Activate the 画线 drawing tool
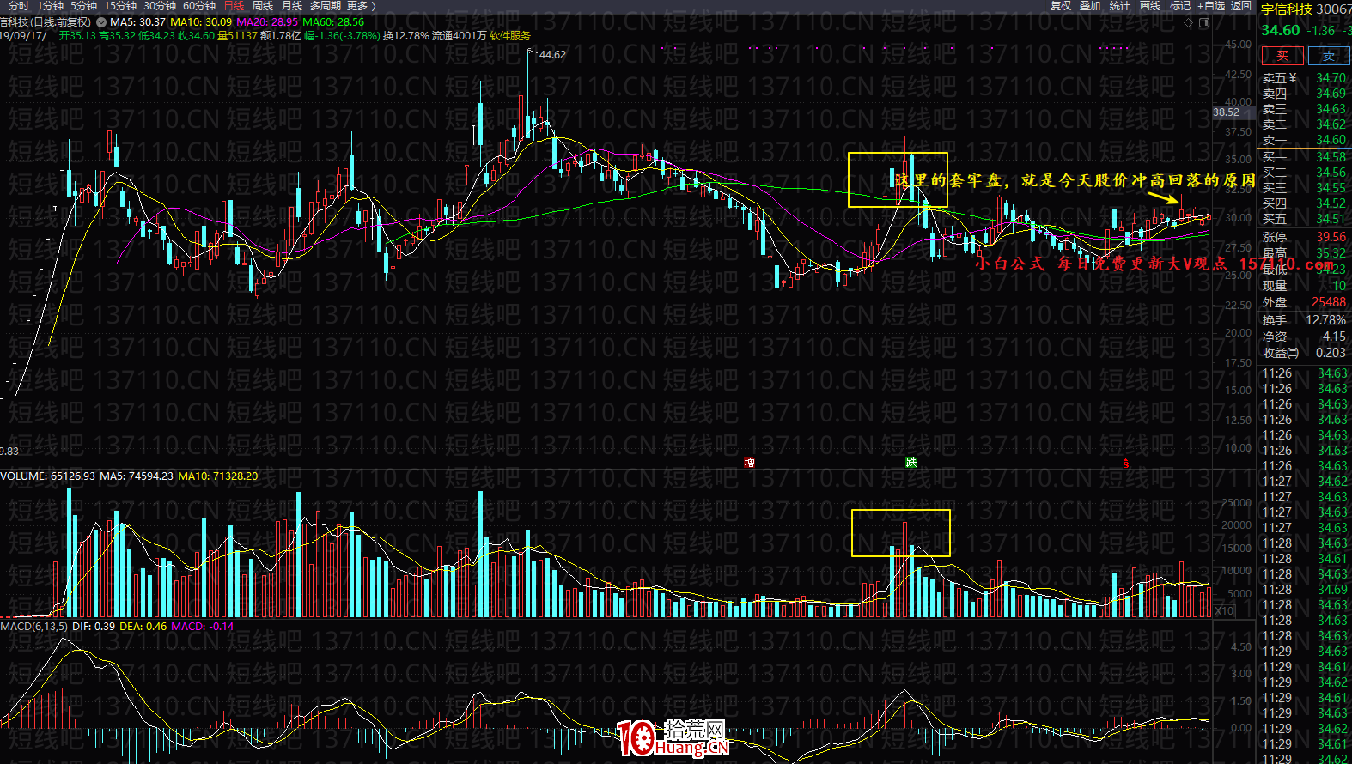This screenshot has height=764, width=1352. [x=1150, y=6]
